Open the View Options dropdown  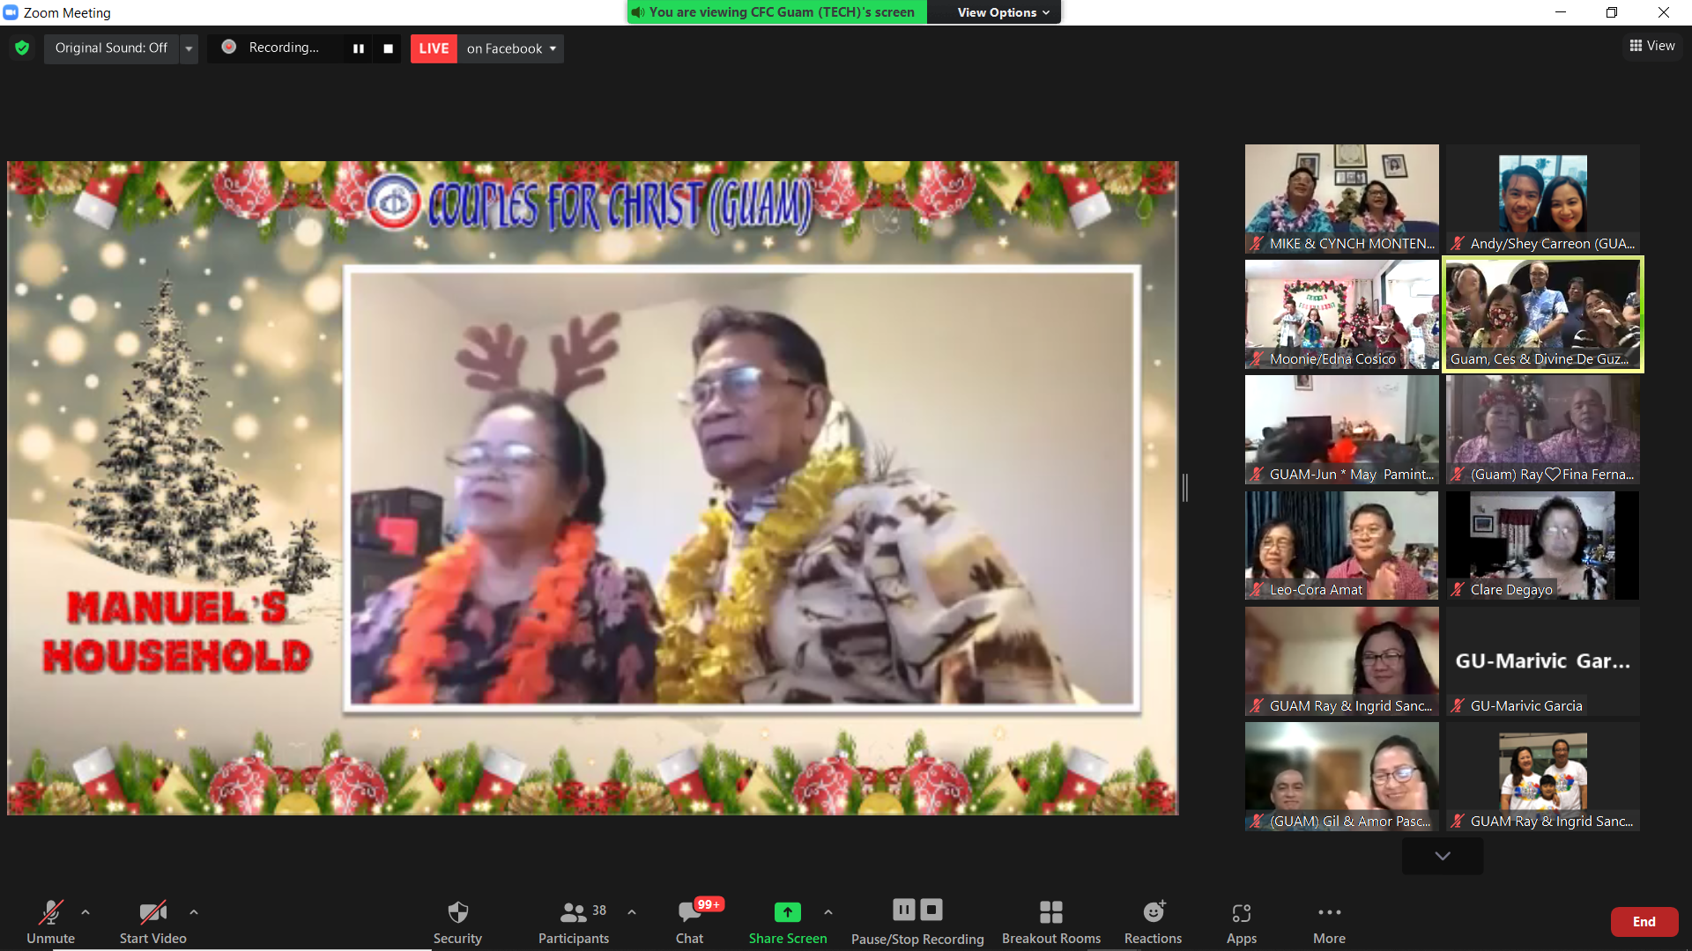tap(1003, 12)
